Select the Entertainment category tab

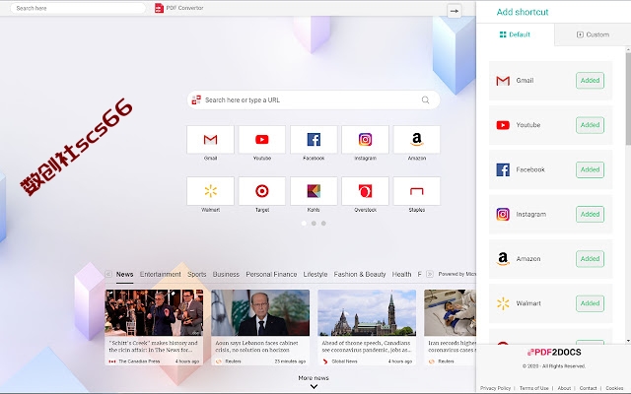tap(160, 274)
